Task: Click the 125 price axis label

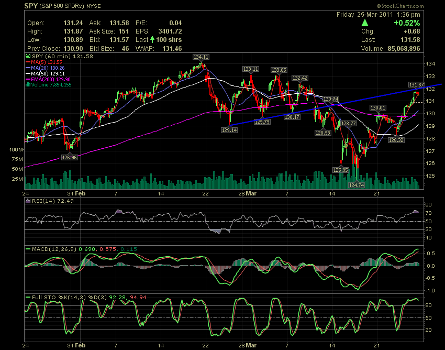Action: tap(430, 176)
